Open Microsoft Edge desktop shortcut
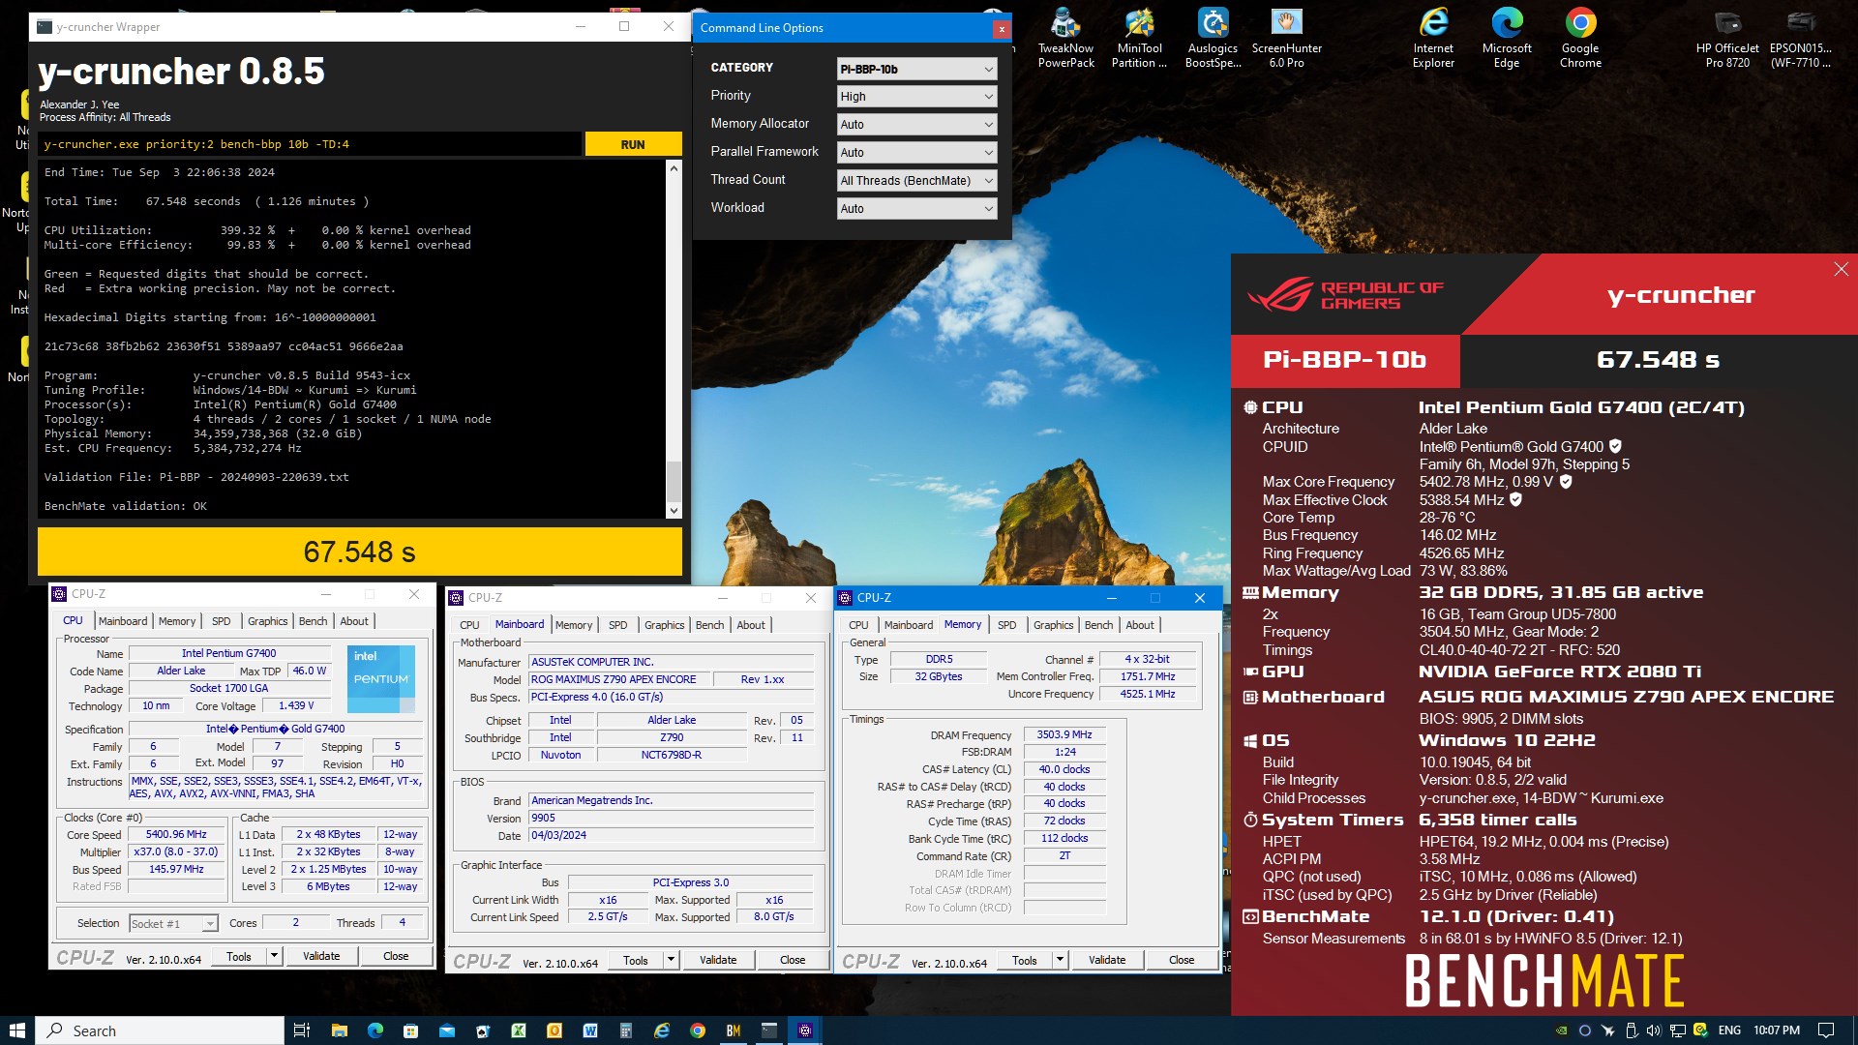Image resolution: width=1858 pixels, height=1045 pixels. click(1507, 39)
